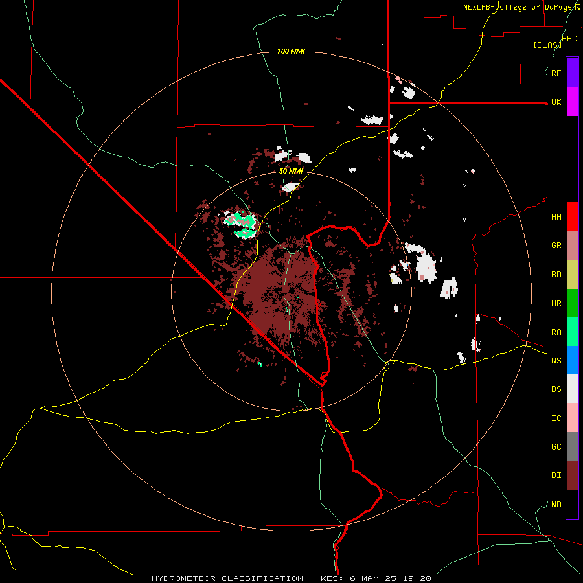Click the IC legend label

coord(556,418)
